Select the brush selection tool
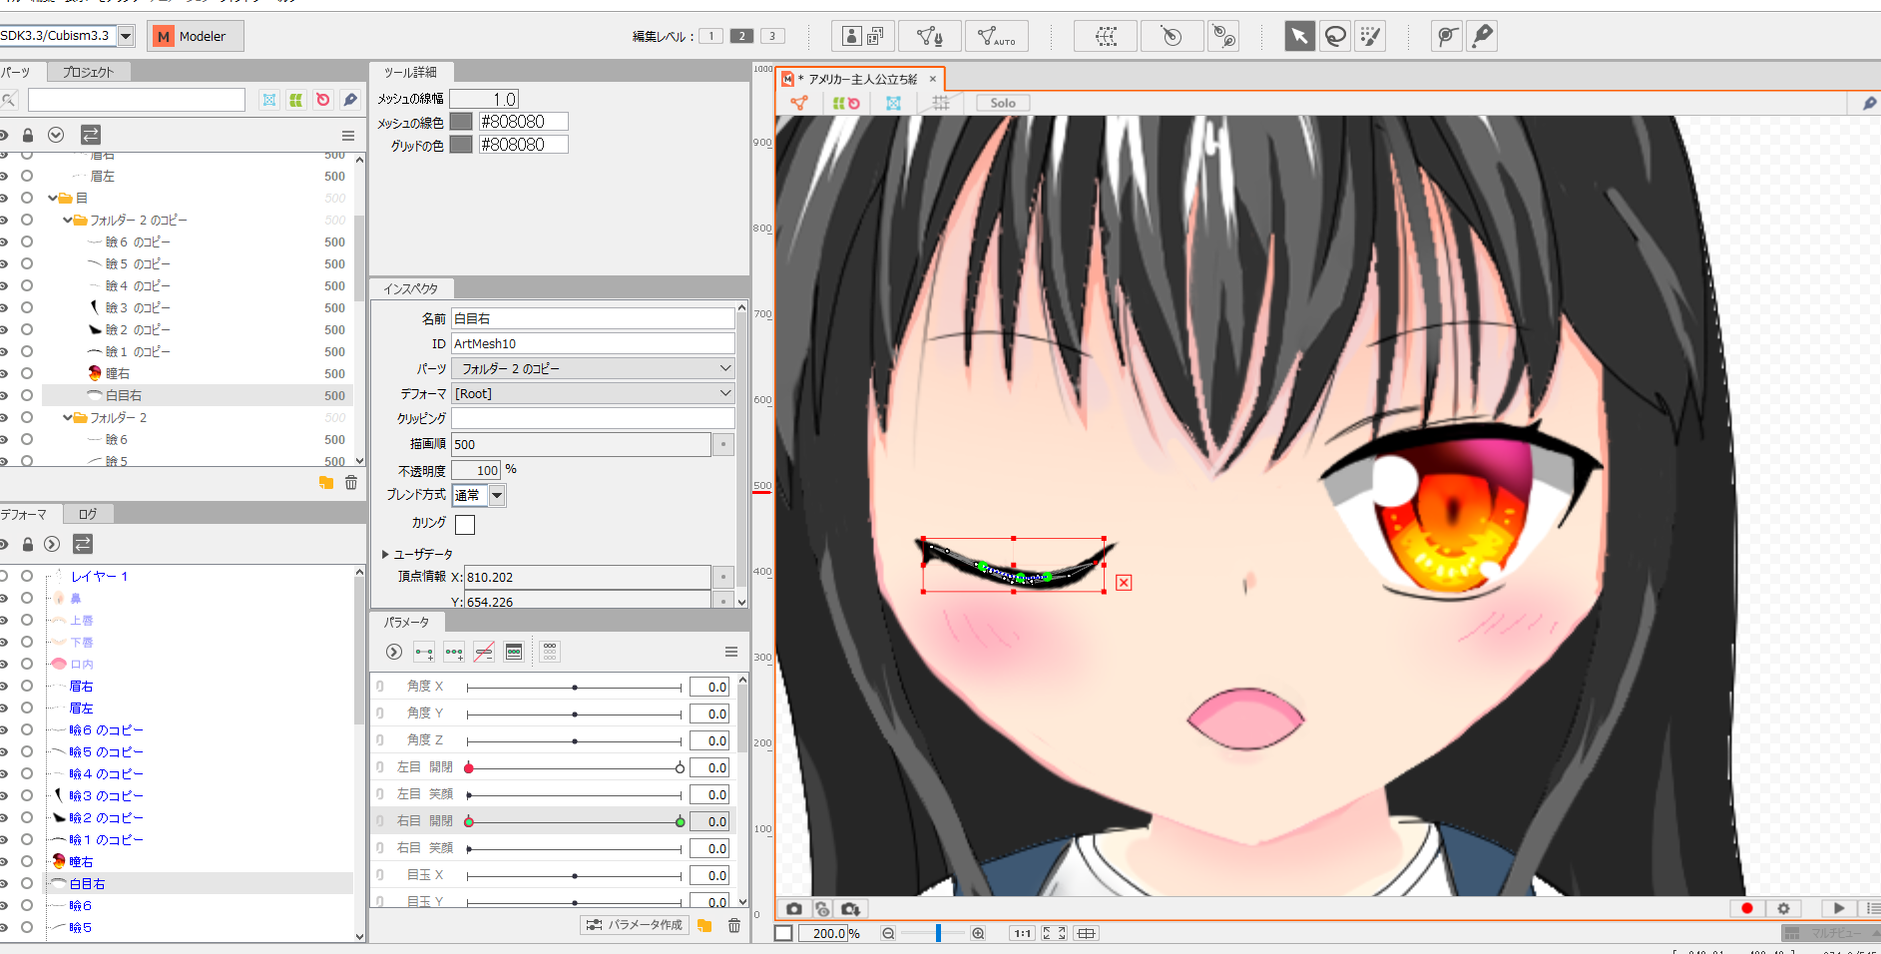The width and height of the screenshot is (1881, 954). pyautogui.click(x=1370, y=37)
